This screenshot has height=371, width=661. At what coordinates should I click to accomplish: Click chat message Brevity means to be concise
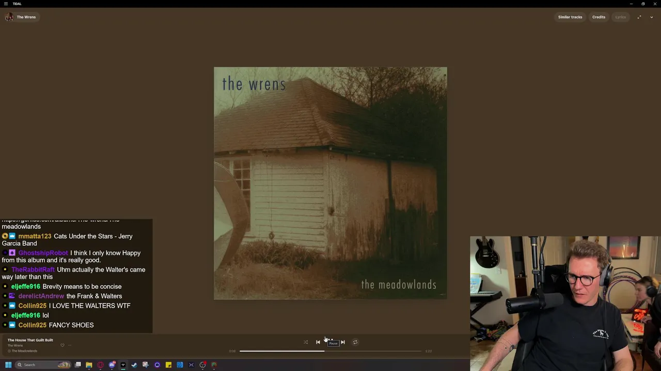[82, 286]
